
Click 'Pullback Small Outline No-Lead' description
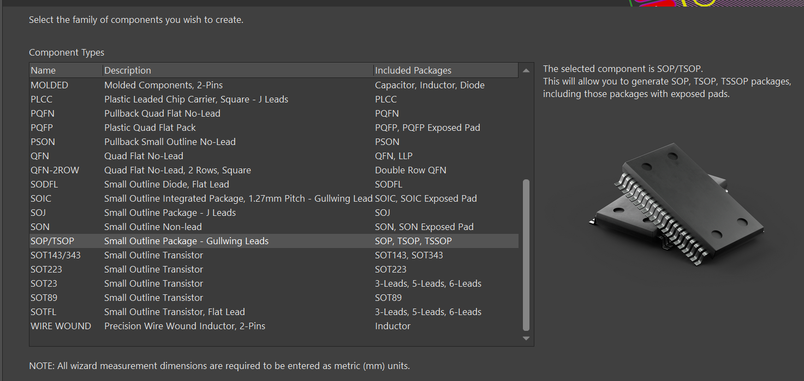(170, 142)
